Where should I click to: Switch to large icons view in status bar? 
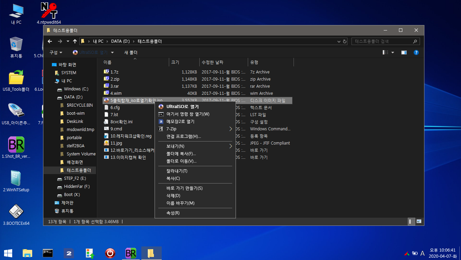[x=419, y=221]
